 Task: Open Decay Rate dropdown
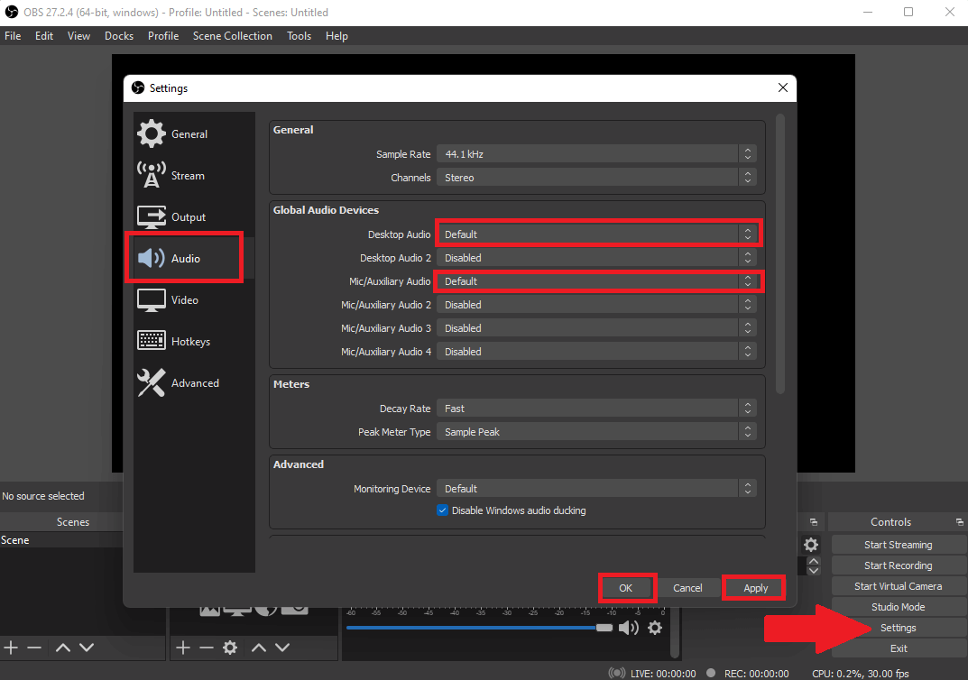click(x=596, y=408)
